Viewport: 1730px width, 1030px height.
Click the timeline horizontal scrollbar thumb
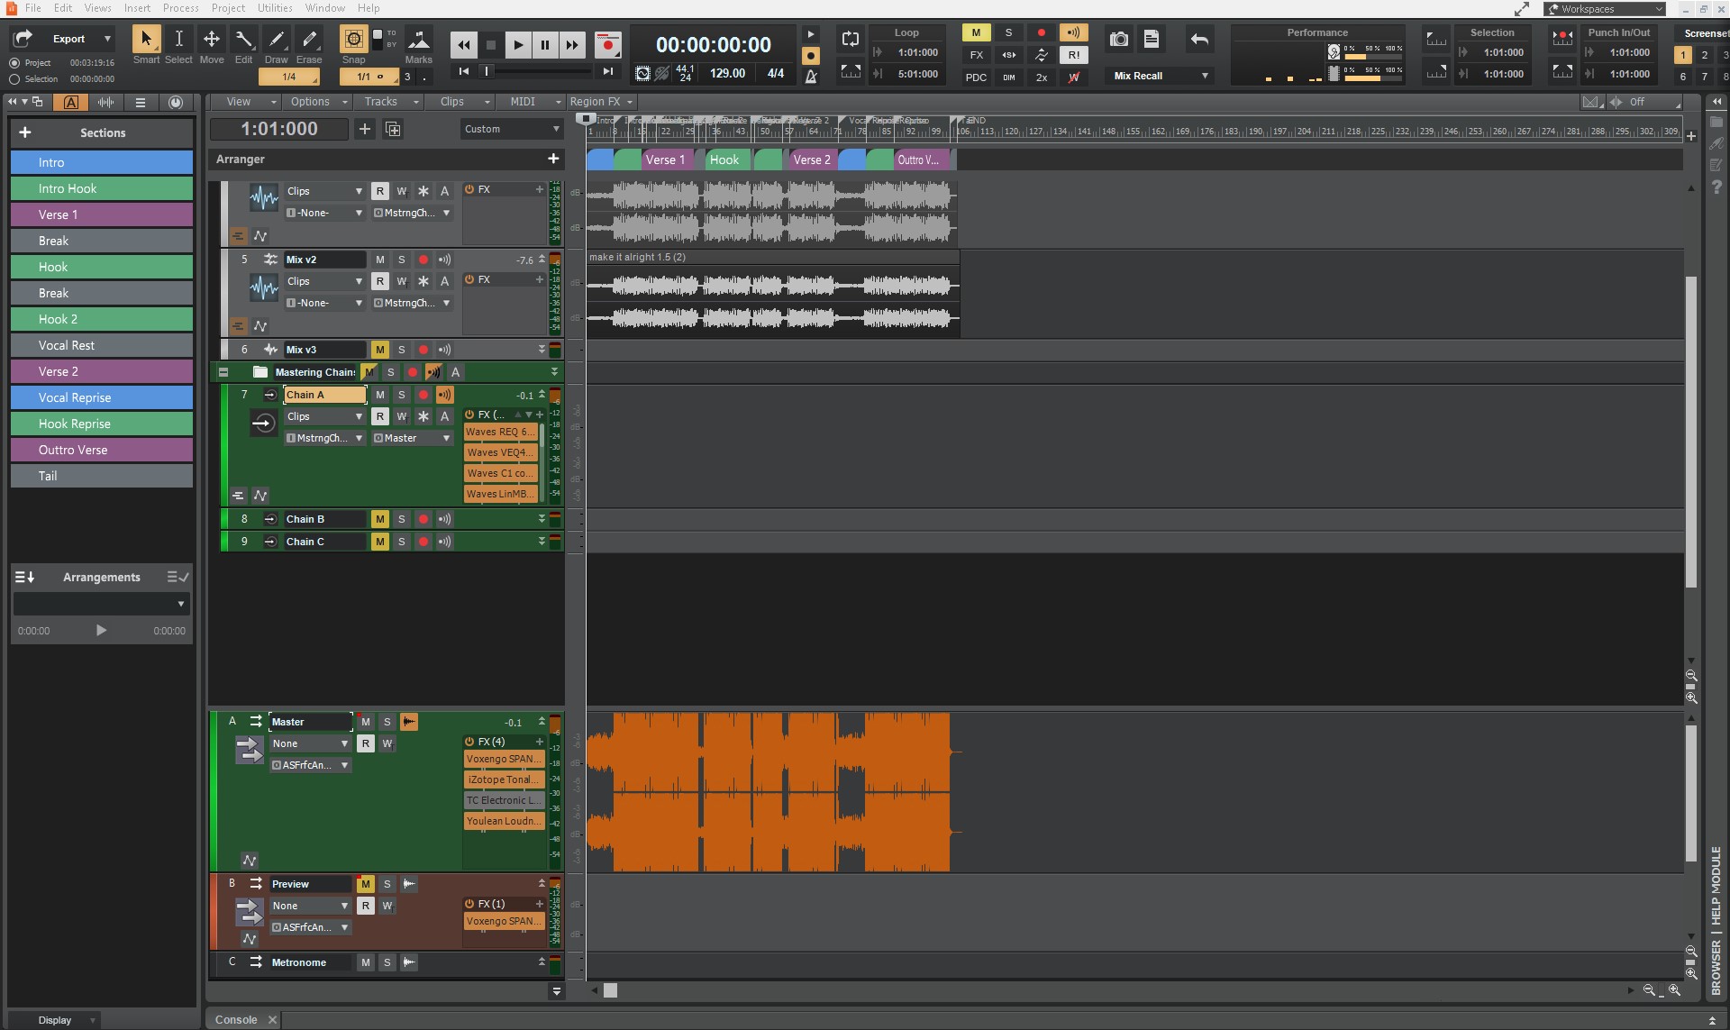tap(610, 990)
